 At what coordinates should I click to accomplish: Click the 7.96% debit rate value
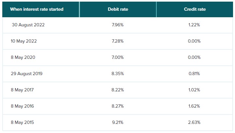118,25
